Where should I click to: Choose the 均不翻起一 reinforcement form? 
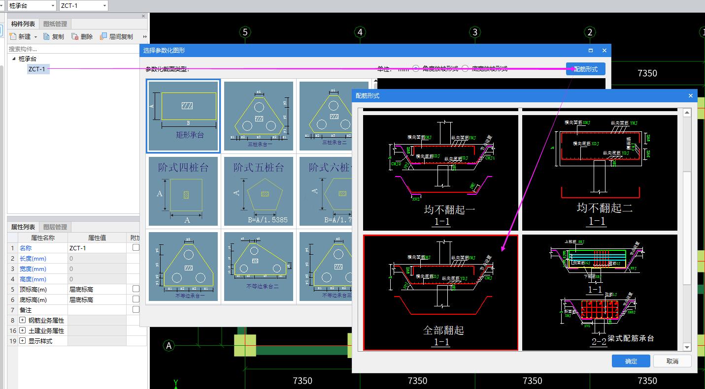(441, 173)
